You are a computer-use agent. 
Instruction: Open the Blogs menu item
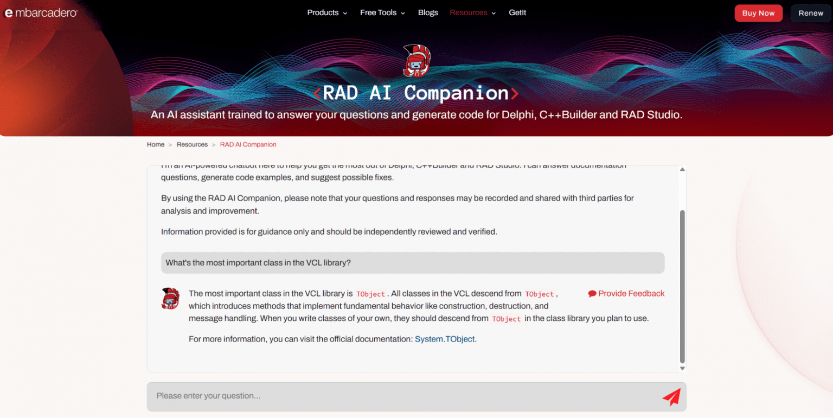(428, 13)
